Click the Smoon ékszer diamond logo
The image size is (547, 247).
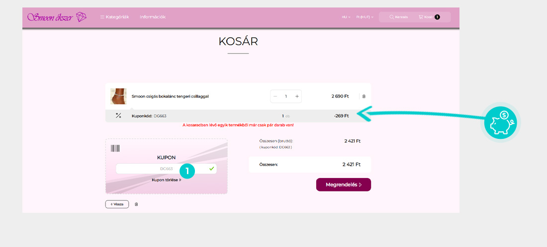click(57, 17)
